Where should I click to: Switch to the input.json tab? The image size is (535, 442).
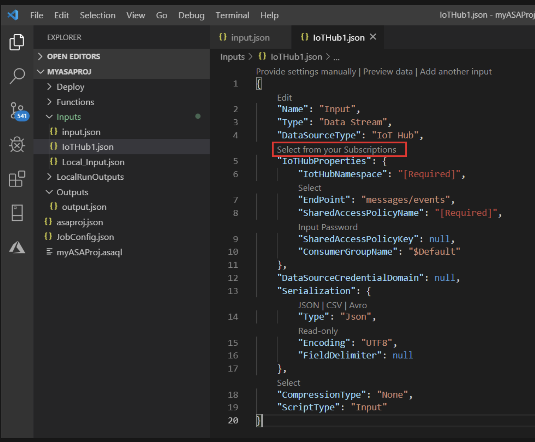click(x=250, y=37)
